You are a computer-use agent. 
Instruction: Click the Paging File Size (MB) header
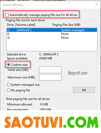tap(66, 25)
